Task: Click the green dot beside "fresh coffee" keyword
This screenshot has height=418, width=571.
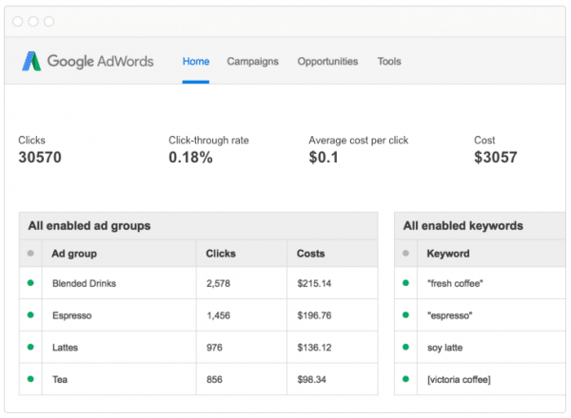Action: pyautogui.click(x=405, y=283)
